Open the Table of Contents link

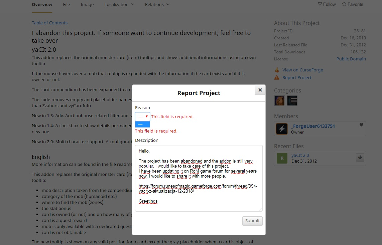pyautogui.click(x=49, y=23)
